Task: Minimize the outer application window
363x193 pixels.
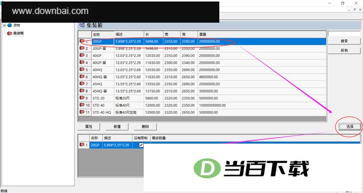Action: [330, 3]
